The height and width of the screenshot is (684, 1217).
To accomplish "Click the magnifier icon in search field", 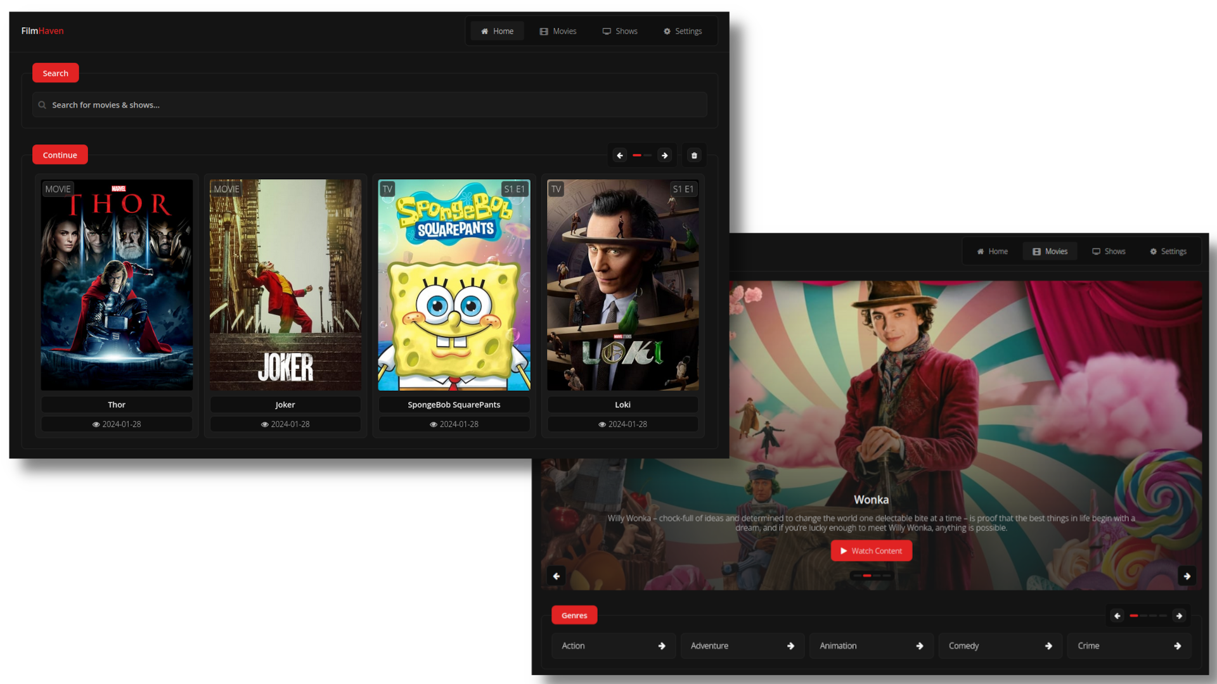I will [x=42, y=105].
